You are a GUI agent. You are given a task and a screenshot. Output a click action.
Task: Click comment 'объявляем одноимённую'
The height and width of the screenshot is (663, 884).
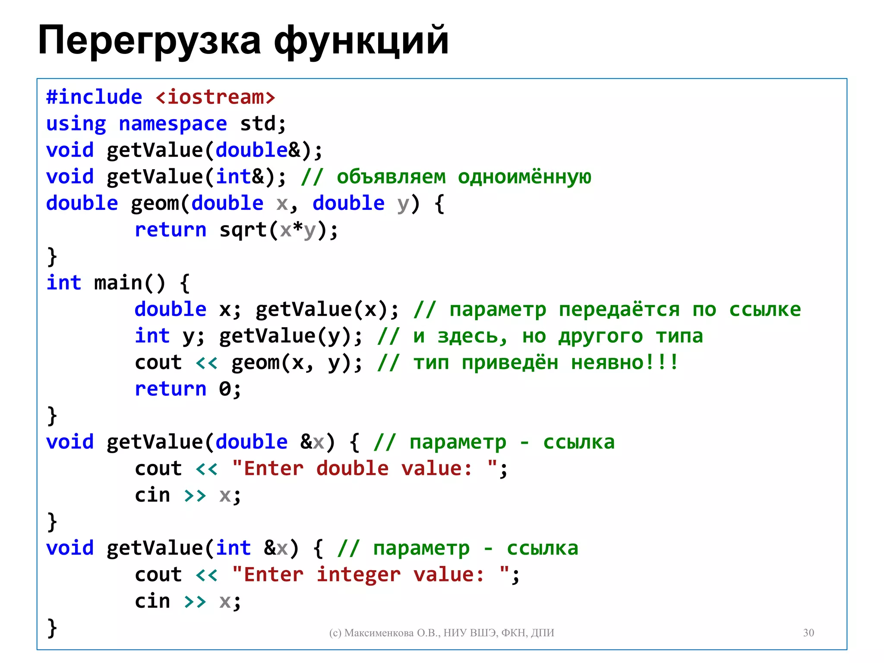point(463,177)
